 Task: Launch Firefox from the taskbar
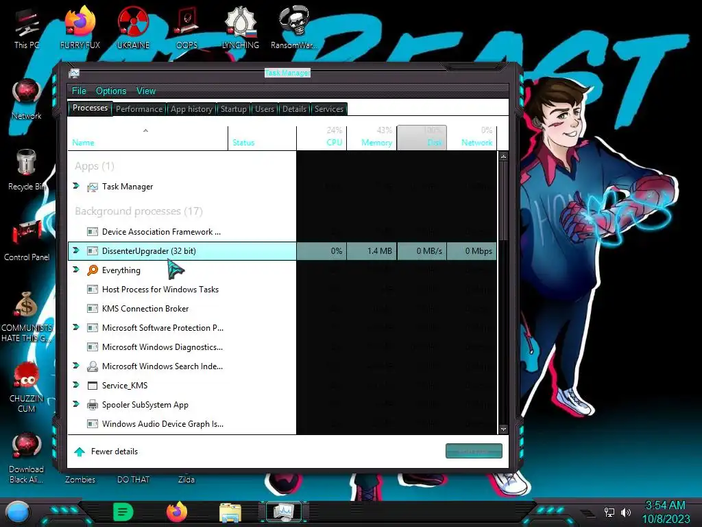click(x=177, y=512)
